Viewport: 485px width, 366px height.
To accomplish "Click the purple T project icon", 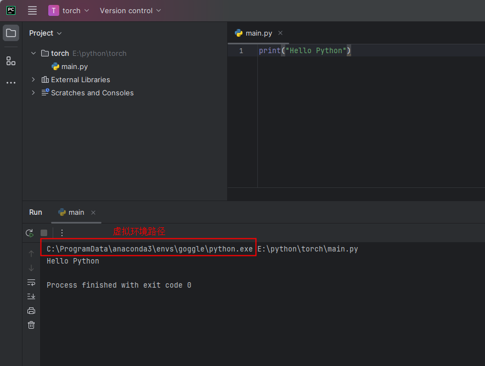I will pos(54,10).
